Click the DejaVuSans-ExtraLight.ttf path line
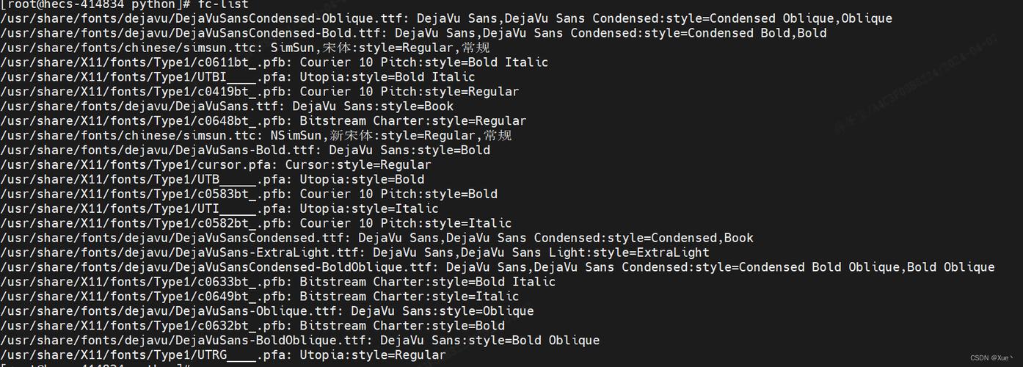 (x=355, y=253)
